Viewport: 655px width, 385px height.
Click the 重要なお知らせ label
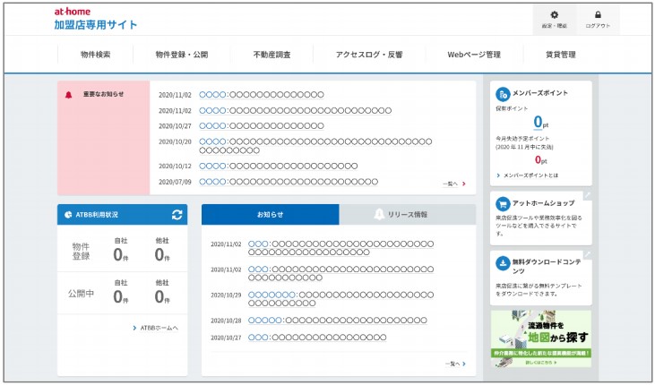point(103,94)
